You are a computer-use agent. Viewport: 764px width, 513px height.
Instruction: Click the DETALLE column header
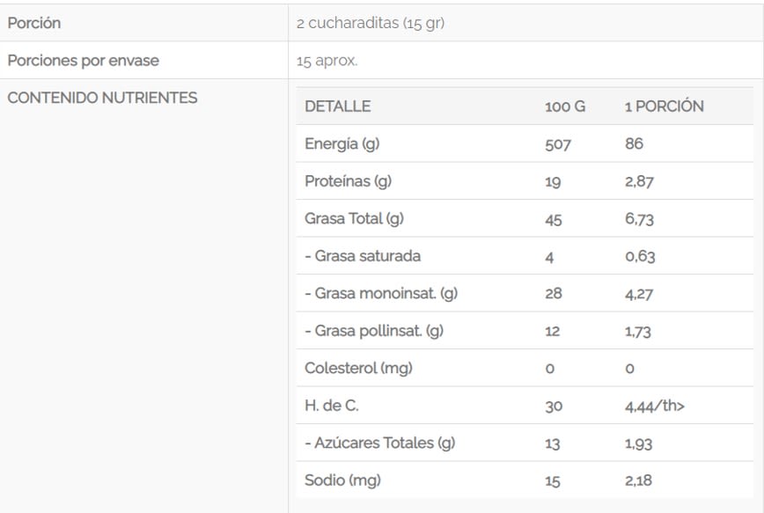[x=337, y=106]
